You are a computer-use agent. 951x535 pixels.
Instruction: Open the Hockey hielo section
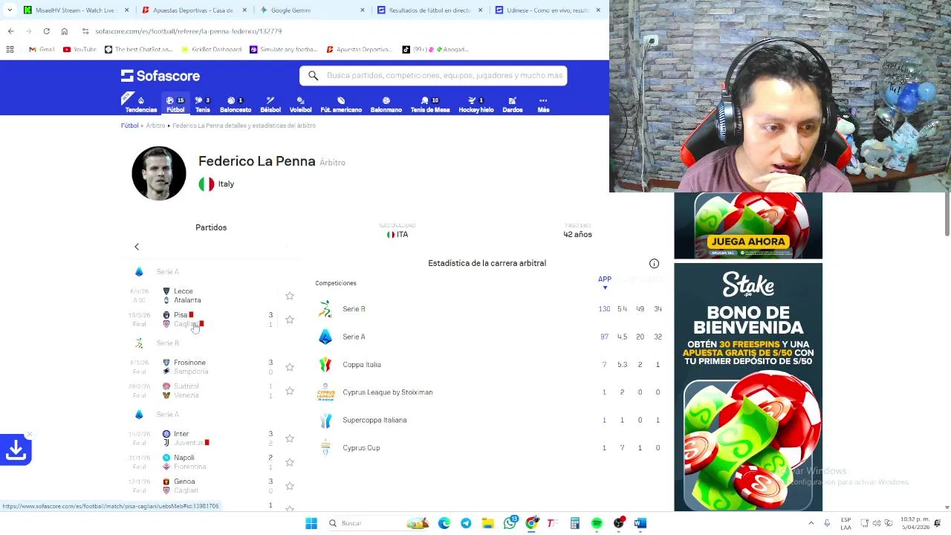pyautogui.click(x=476, y=104)
